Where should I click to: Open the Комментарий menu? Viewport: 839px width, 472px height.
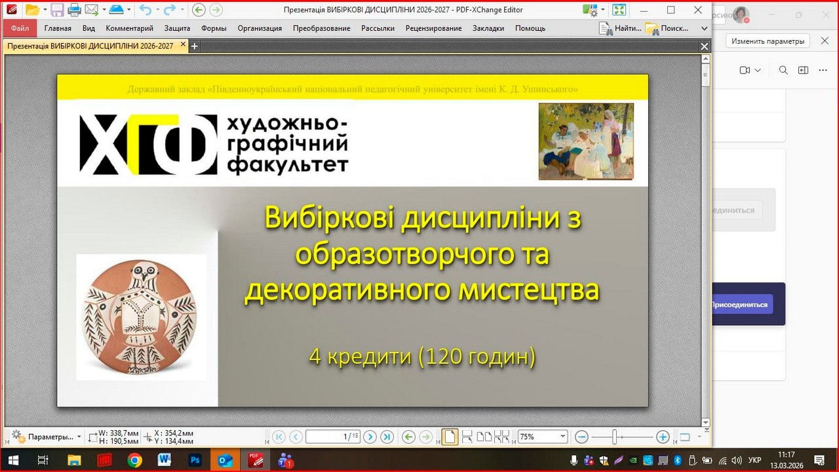pos(128,28)
